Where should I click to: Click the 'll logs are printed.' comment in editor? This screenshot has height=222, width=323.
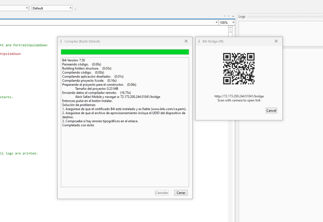pyautogui.click(x=19, y=153)
